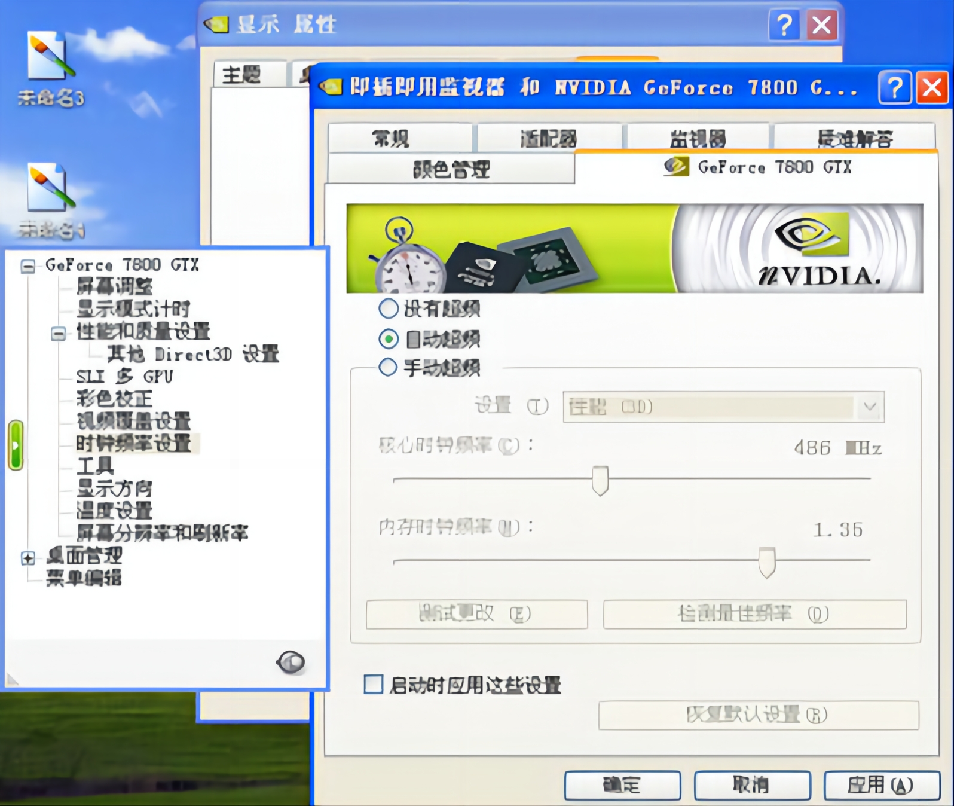Click the 恢复默认设置 button
This screenshot has height=806, width=954.
pyautogui.click(x=759, y=715)
